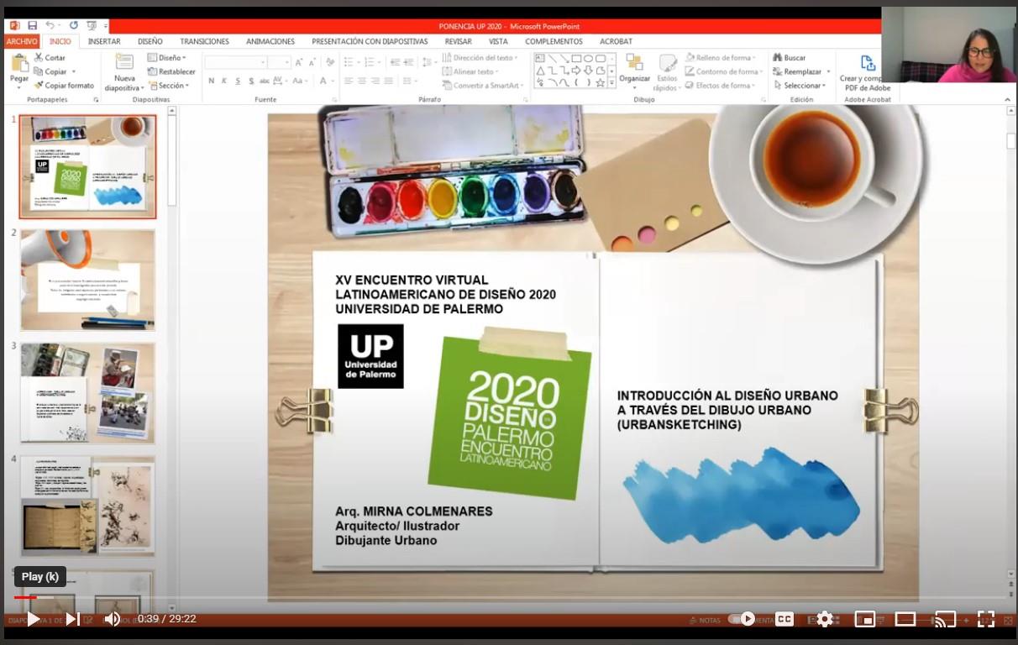Open the INSERTAR ribbon tab
The width and height of the screenshot is (1018, 645).
pyautogui.click(x=104, y=41)
